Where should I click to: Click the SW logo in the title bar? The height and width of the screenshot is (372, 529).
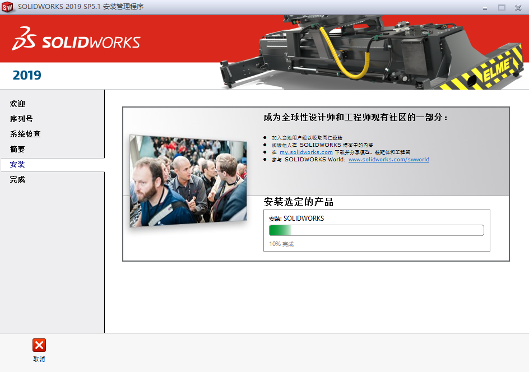7,8
